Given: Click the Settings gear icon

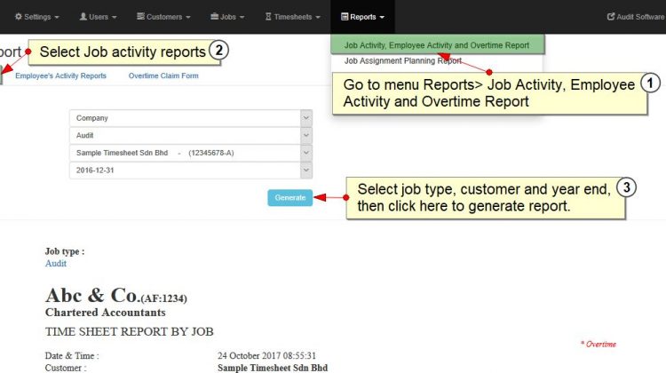Looking at the screenshot, I should [x=19, y=17].
